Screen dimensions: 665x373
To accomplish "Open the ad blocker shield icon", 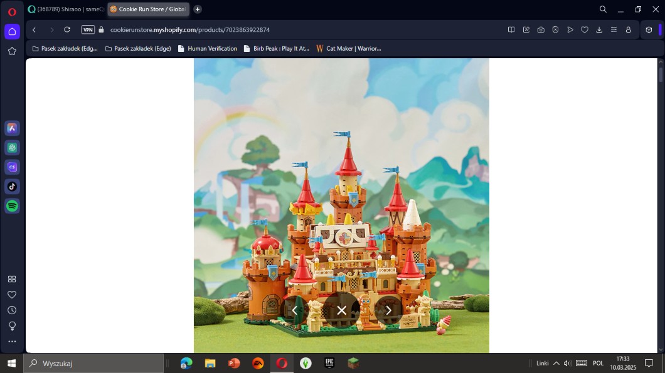I will (x=555, y=29).
